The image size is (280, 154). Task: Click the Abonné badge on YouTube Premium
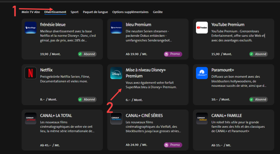point(258,54)
